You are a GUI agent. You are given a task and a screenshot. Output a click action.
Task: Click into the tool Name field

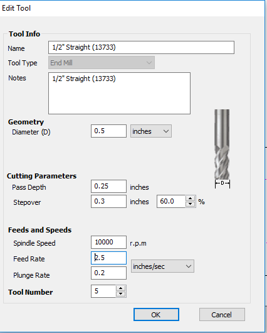pos(141,47)
